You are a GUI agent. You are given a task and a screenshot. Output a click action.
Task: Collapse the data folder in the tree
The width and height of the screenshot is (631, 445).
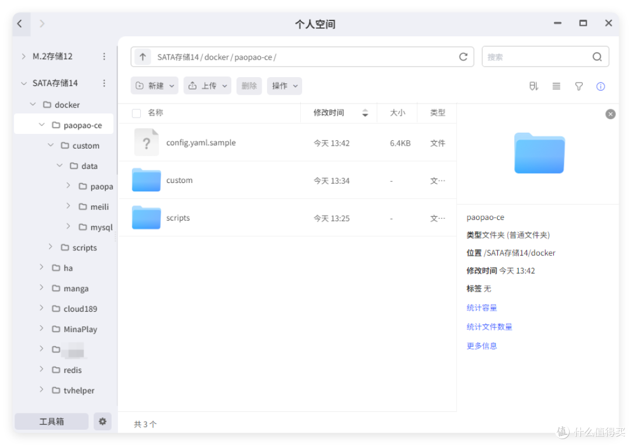click(60, 165)
